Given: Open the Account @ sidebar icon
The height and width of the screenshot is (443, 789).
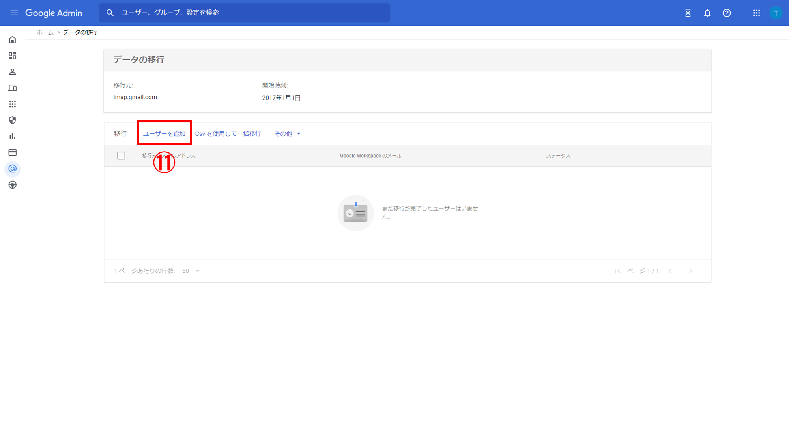Looking at the screenshot, I should coord(13,169).
